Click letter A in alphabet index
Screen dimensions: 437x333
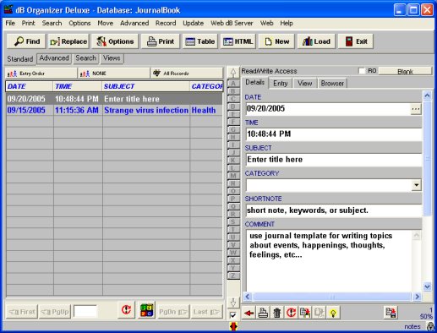click(x=233, y=84)
